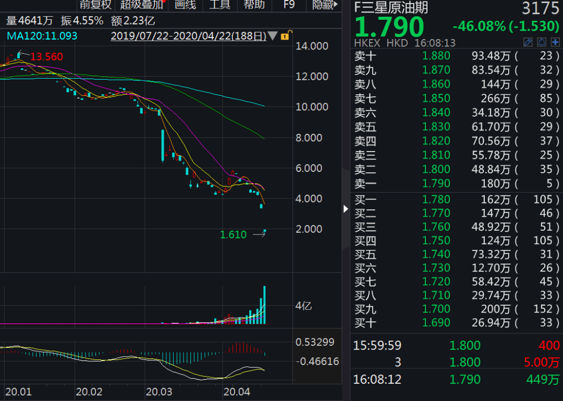Click the tallest cyan volume bar
The width and height of the screenshot is (563, 401).
(x=265, y=305)
